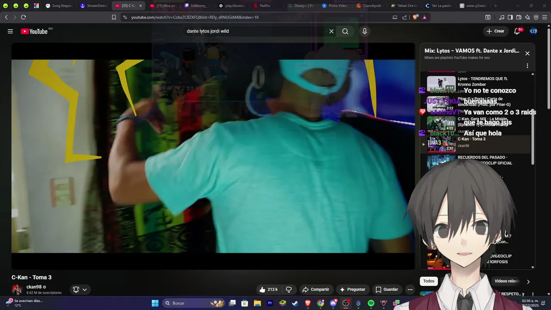Open the Brave VPN shield icon
Screen dimensions: 551x310
[536, 17]
